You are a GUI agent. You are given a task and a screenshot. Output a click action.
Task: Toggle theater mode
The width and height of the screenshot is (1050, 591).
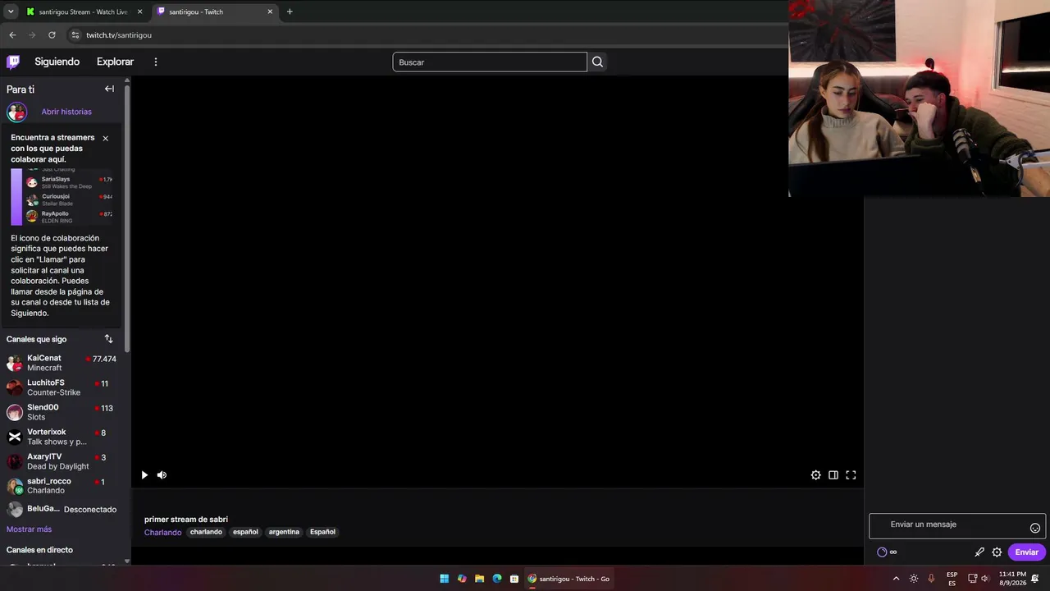[833, 474]
